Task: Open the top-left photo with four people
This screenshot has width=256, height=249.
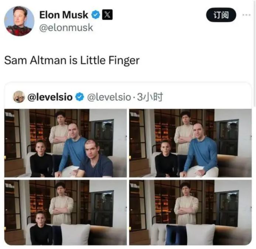Action: click(x=65, y=143)
